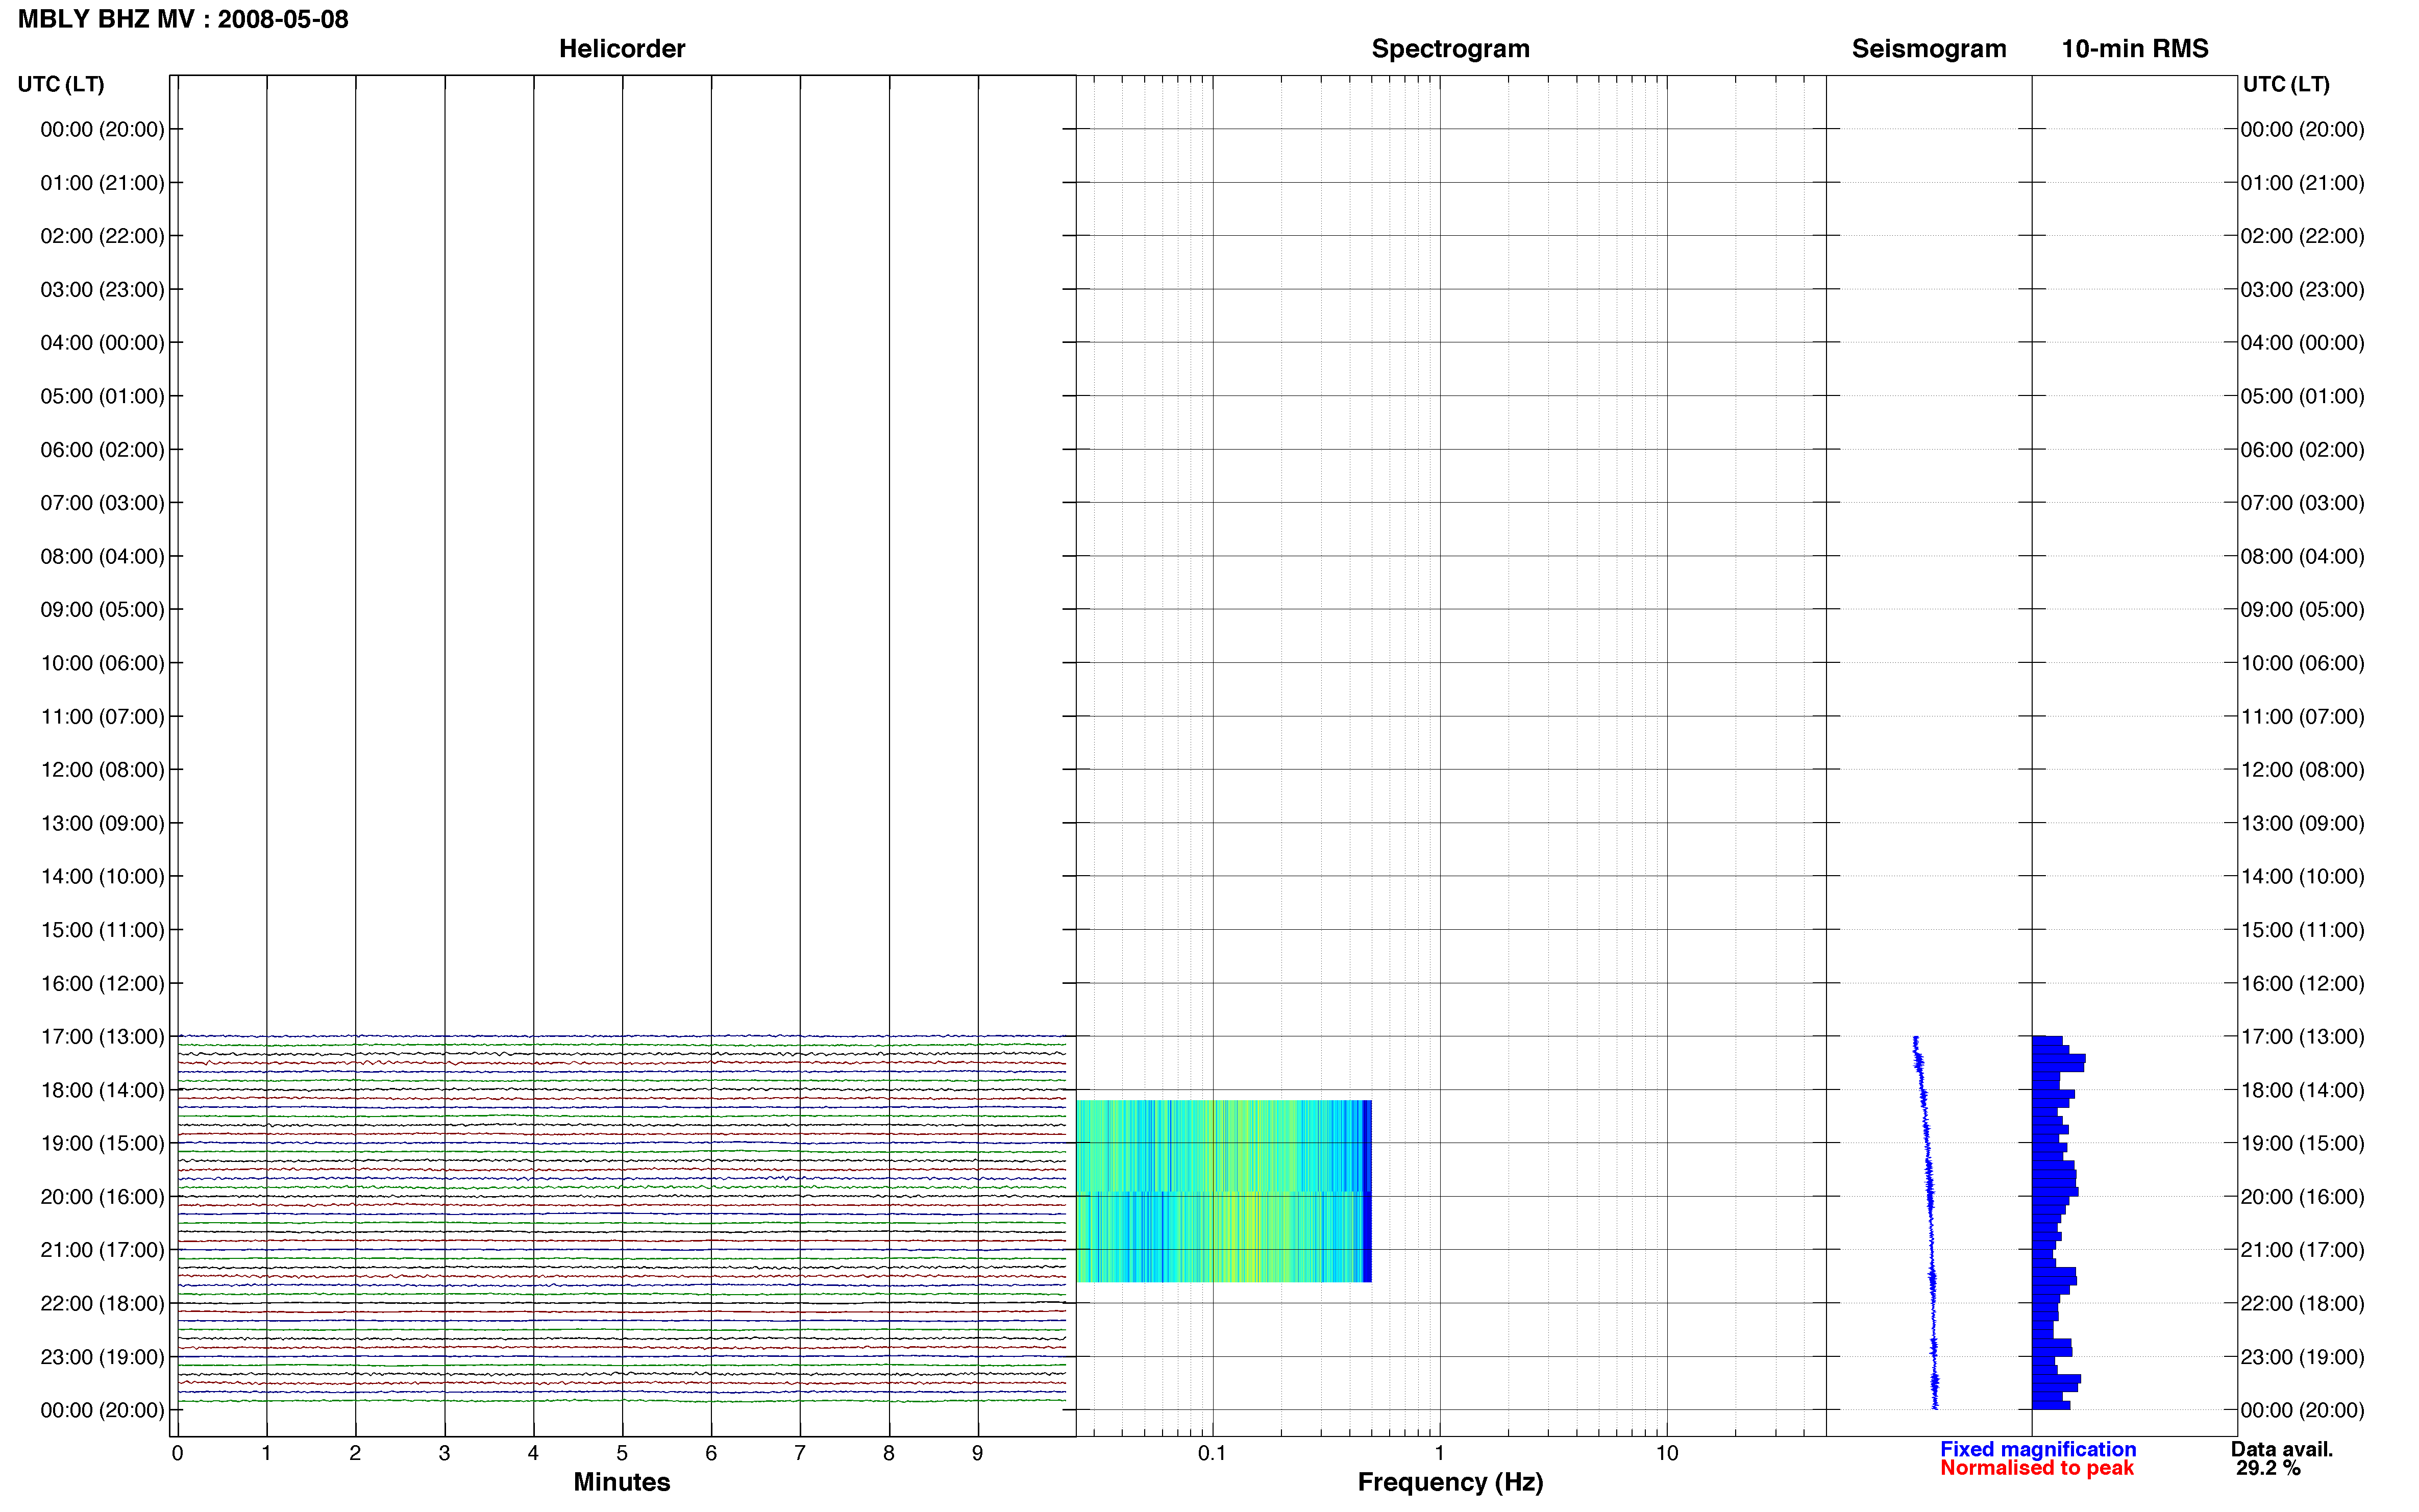Click left axis label 08:00 (04:00)
The image size is (2419, 1512).
coord(102,556)
